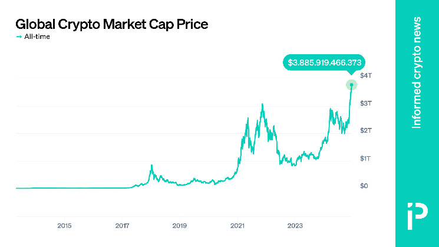Click the $1T axis label
Screen dimensions: 439x247
pos(365,159)
